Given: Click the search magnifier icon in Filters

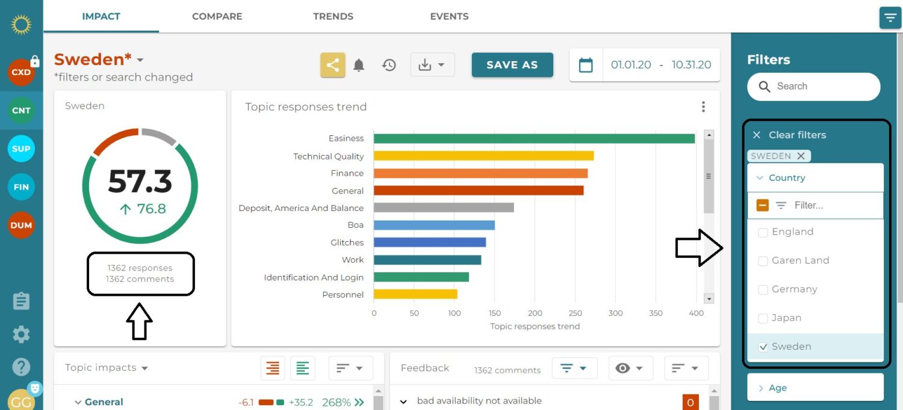Looking at the screenshot, I should coord(765,87).
